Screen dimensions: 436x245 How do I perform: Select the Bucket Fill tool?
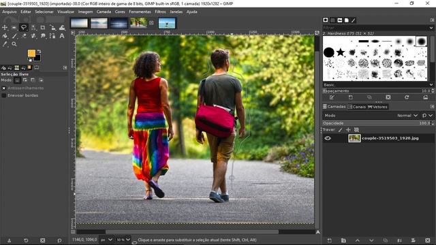point(5,36)
